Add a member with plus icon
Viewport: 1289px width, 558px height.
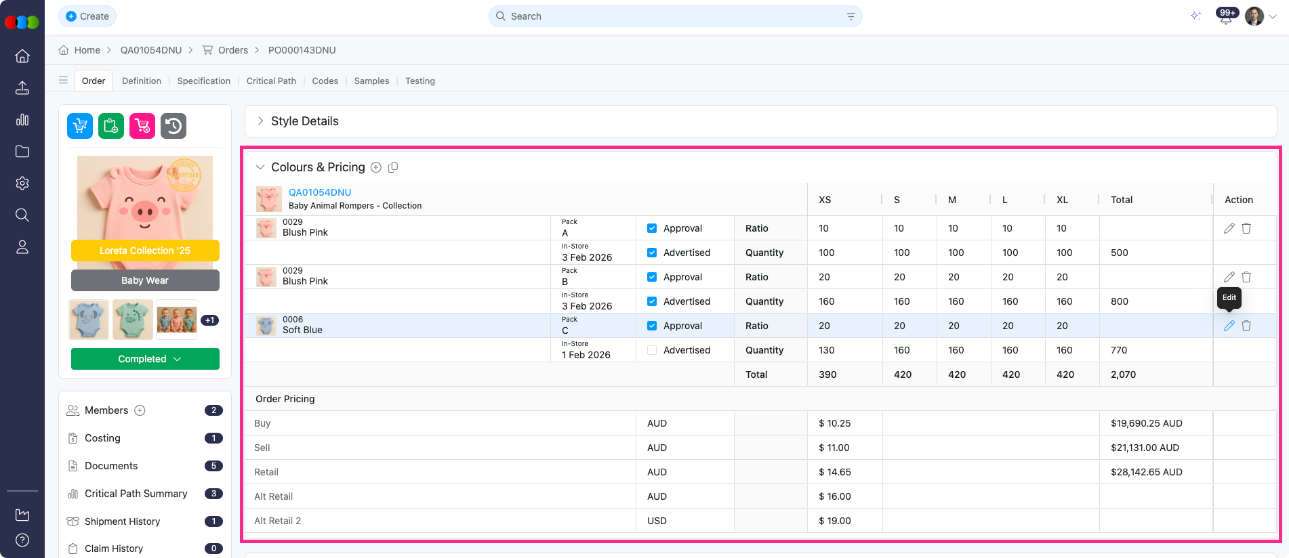(140, 410)
